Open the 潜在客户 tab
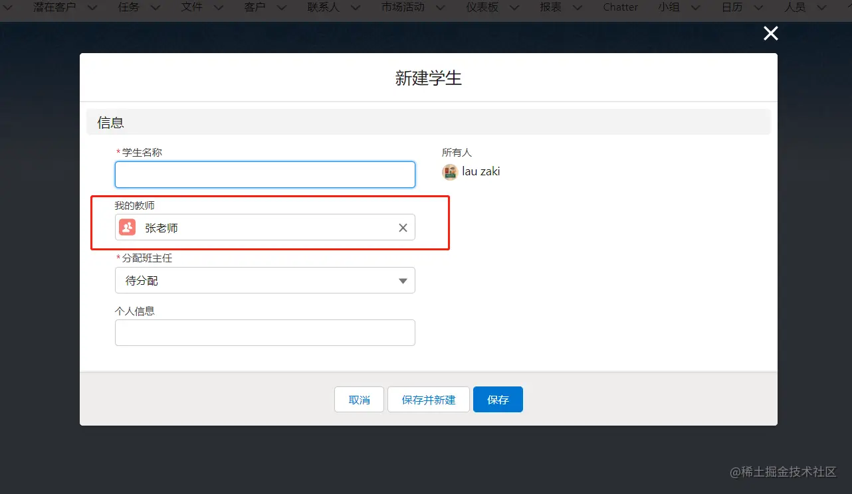The image size is (852, 494). tap(55, 7)
